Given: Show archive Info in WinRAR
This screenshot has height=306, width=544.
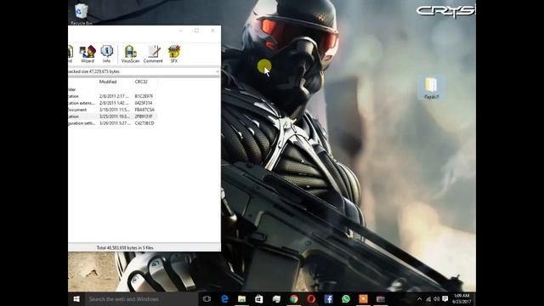Looking at the screenshot, I should tap(106, 54).
